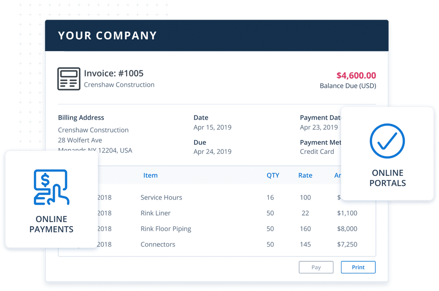Click the $4,600.00 balance due amount
The width and height of the screenshot is (439, 291).
pos(356,76)
